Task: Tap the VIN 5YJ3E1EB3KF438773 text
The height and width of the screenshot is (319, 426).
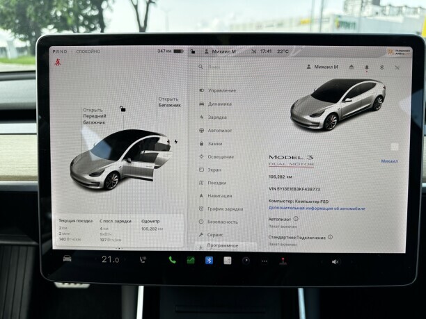Action: point(294,189)
